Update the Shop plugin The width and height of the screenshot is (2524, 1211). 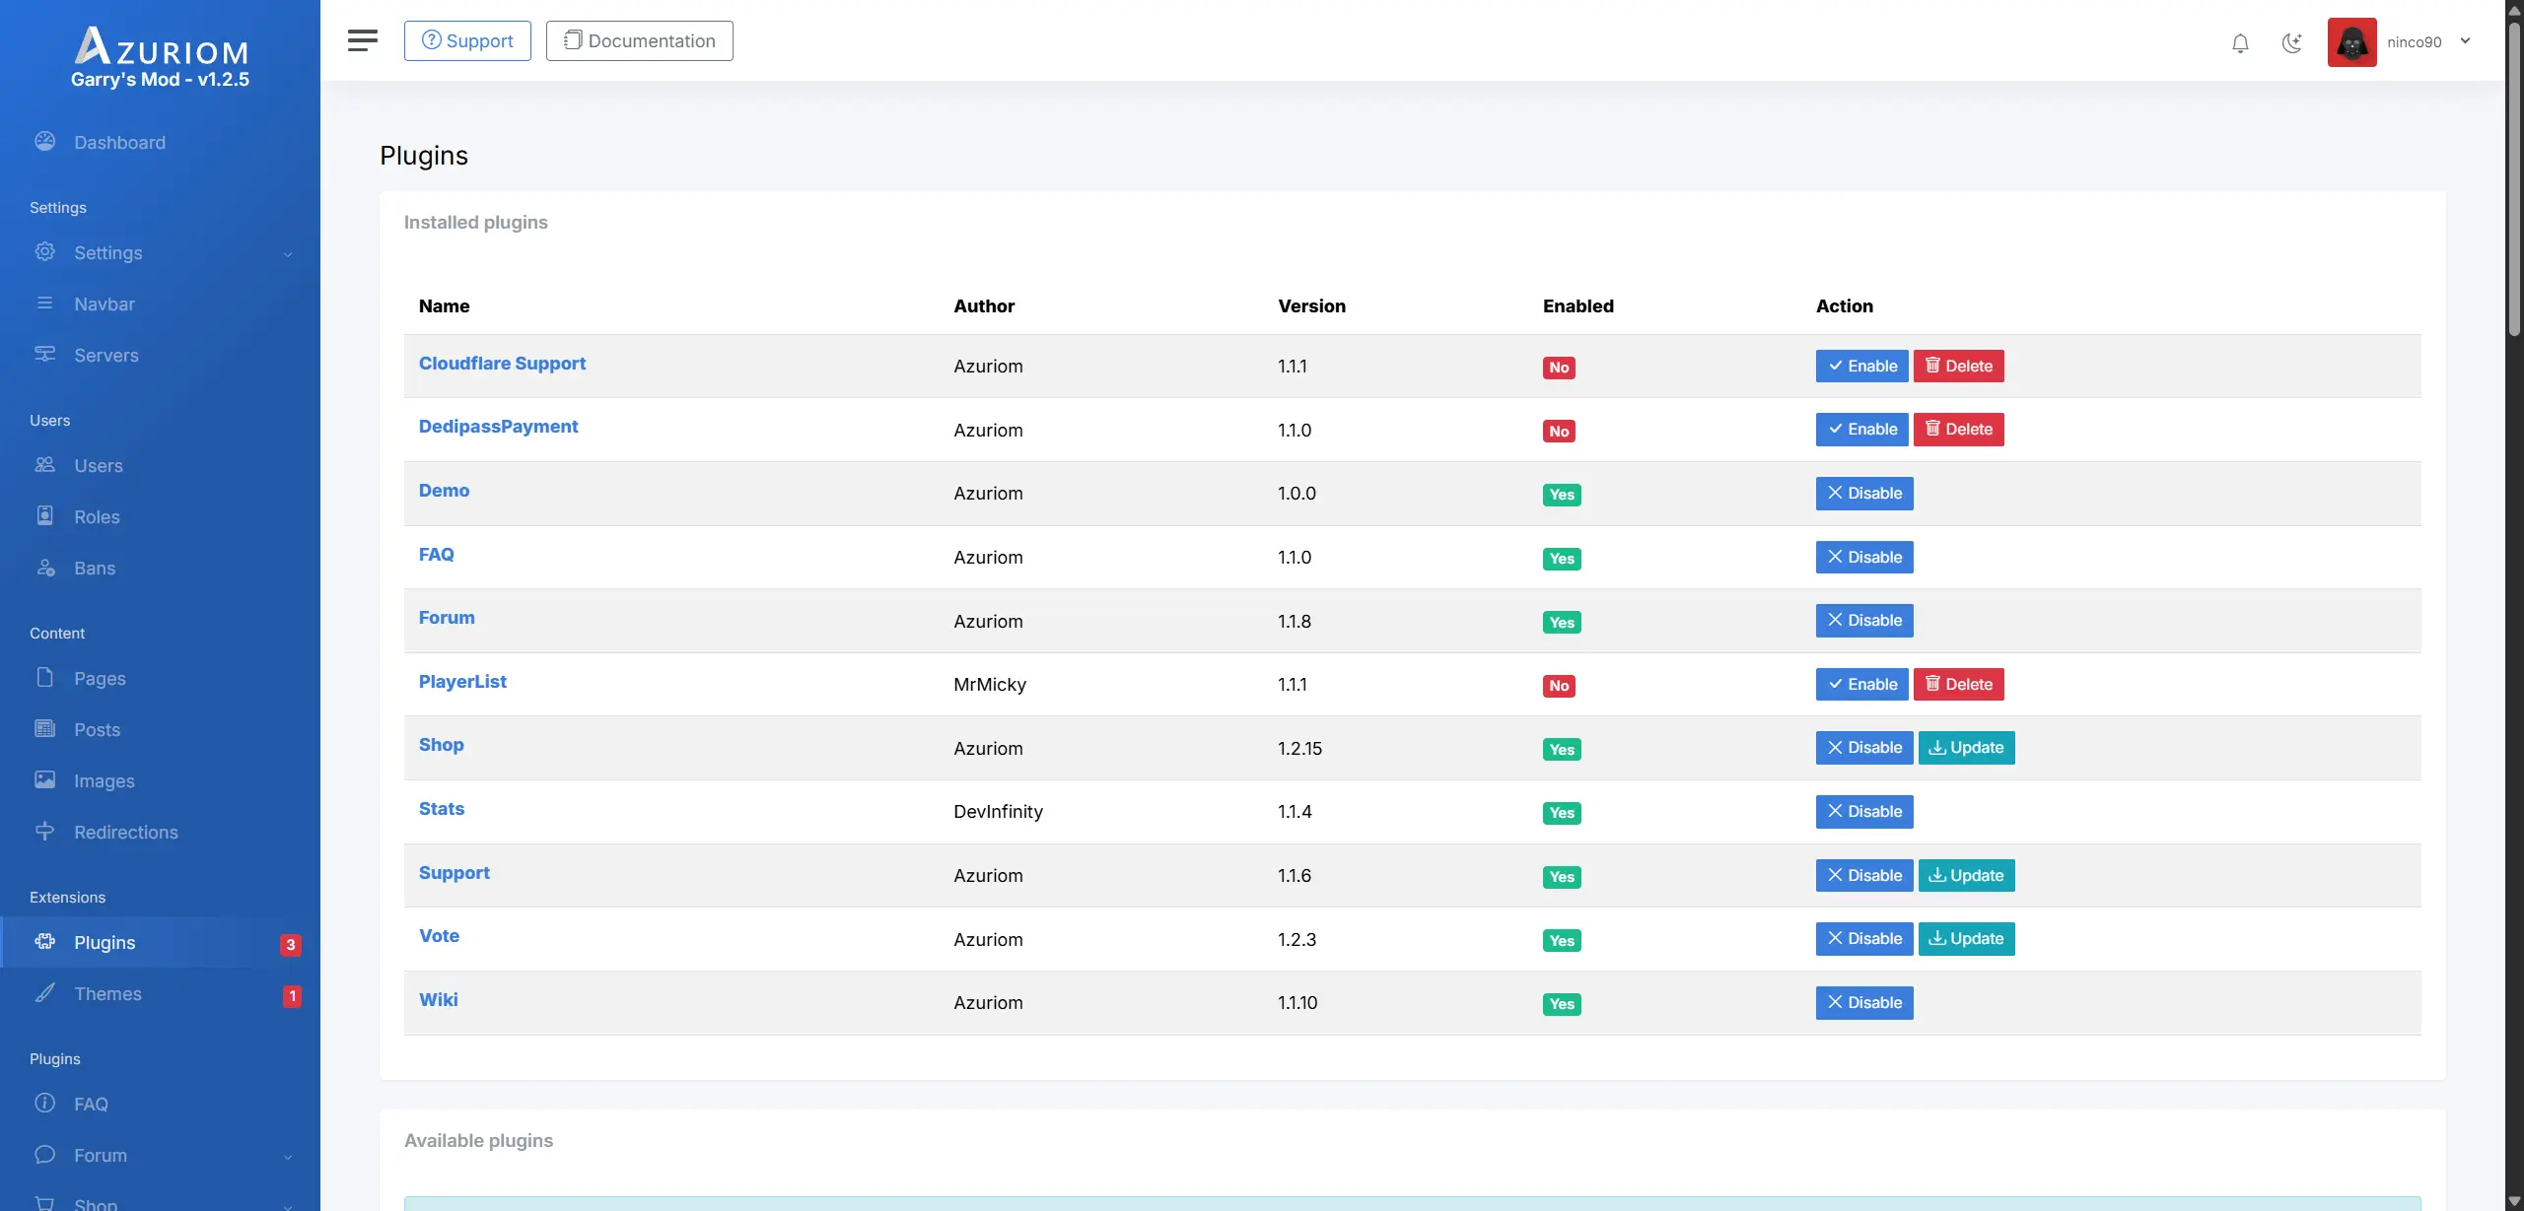tap(1967, 747)
